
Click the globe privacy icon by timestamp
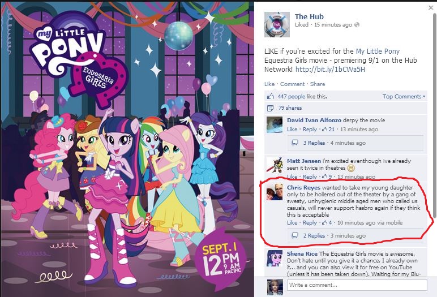(x=357, y=25)
